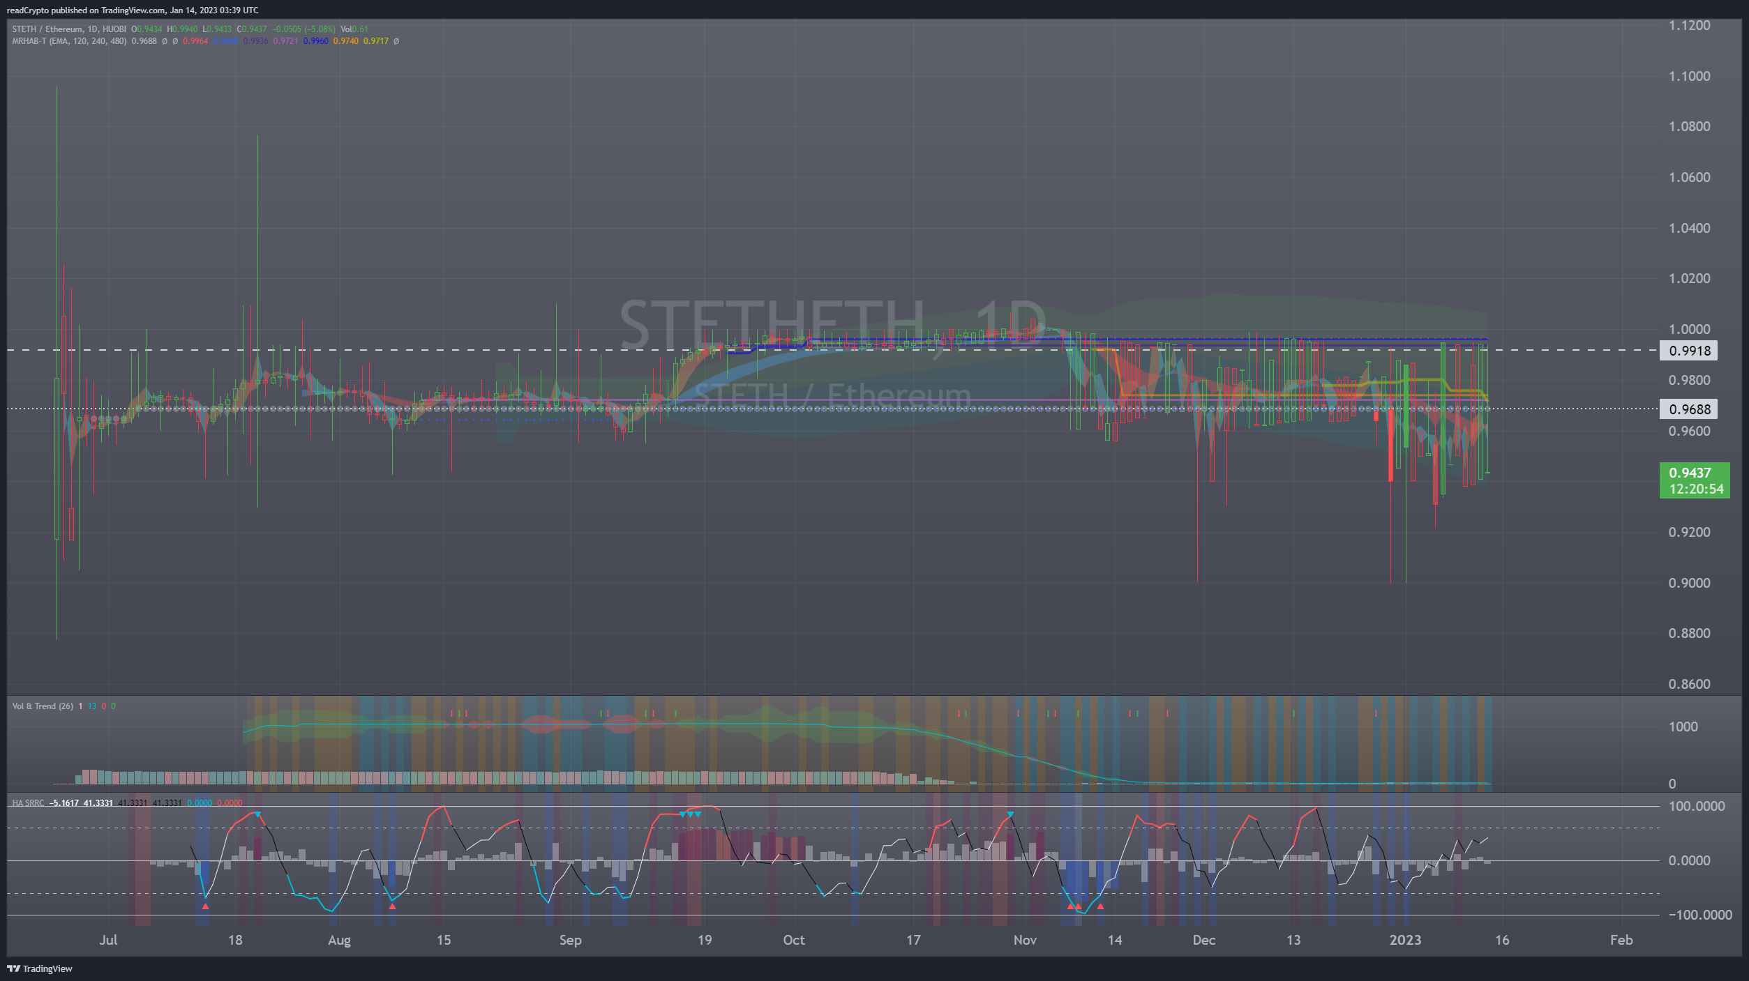Screen dimensions: 1749x981
Task: Click the cyan 13 value beside Vol & Trend
Action: (x=92, y=706)
